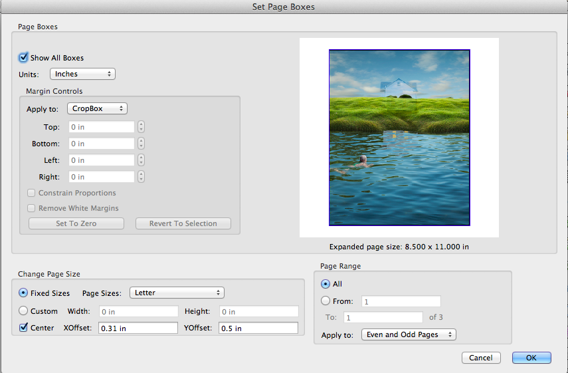Click the Set To Zero button
This screenshot has width=568, height=373.
point(76,223)
